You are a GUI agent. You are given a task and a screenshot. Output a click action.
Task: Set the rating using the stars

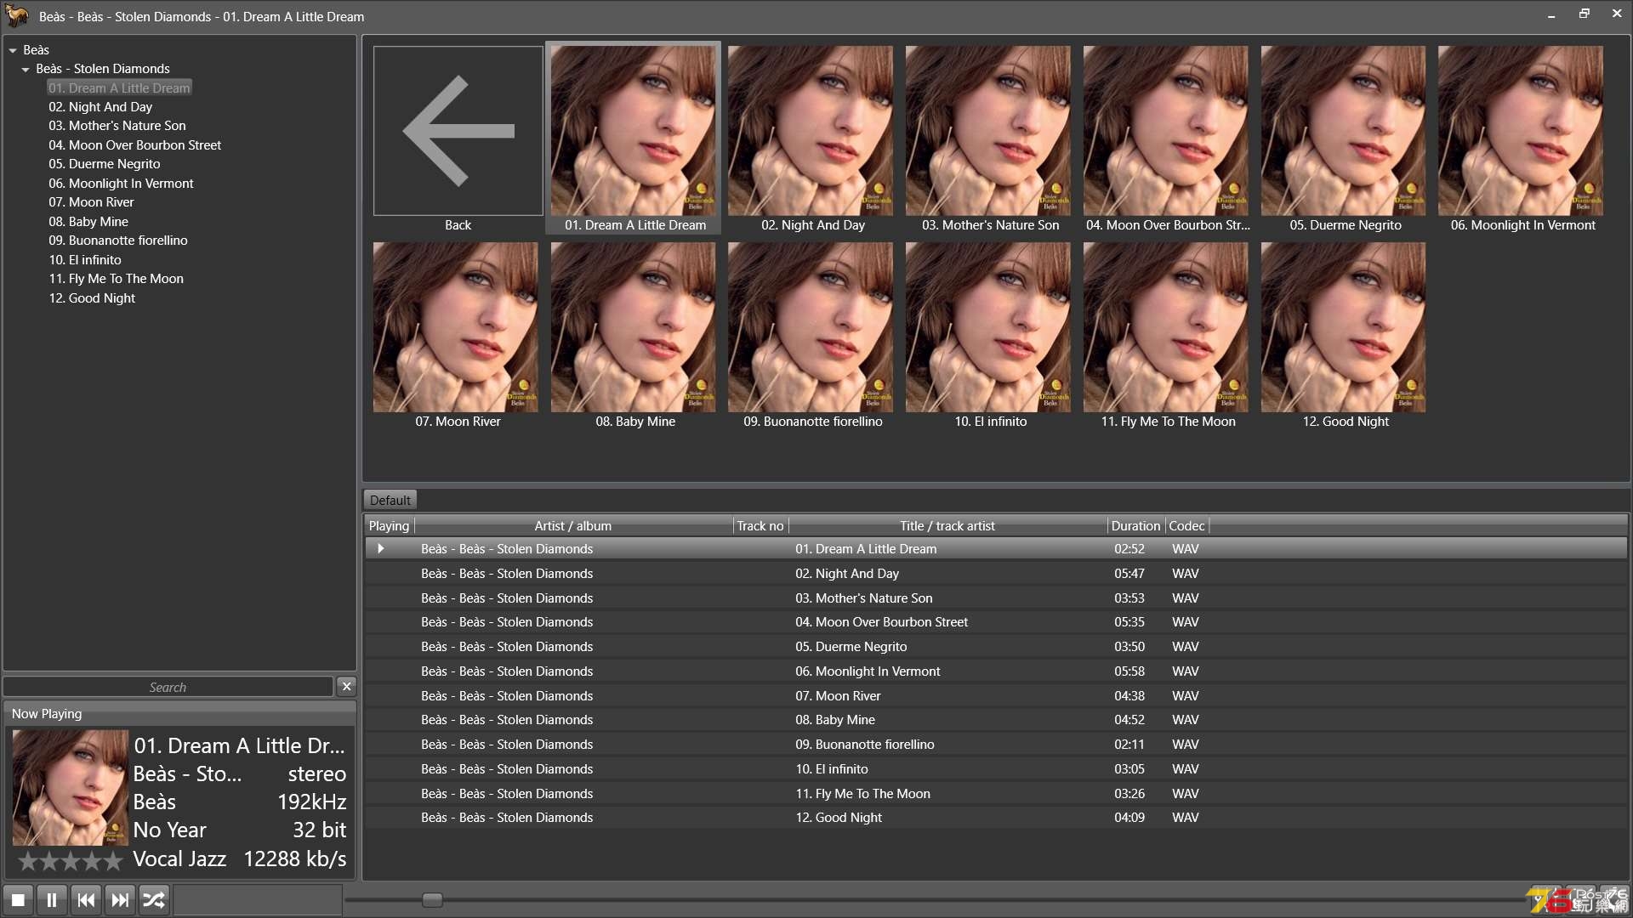[x=71, y=861]
